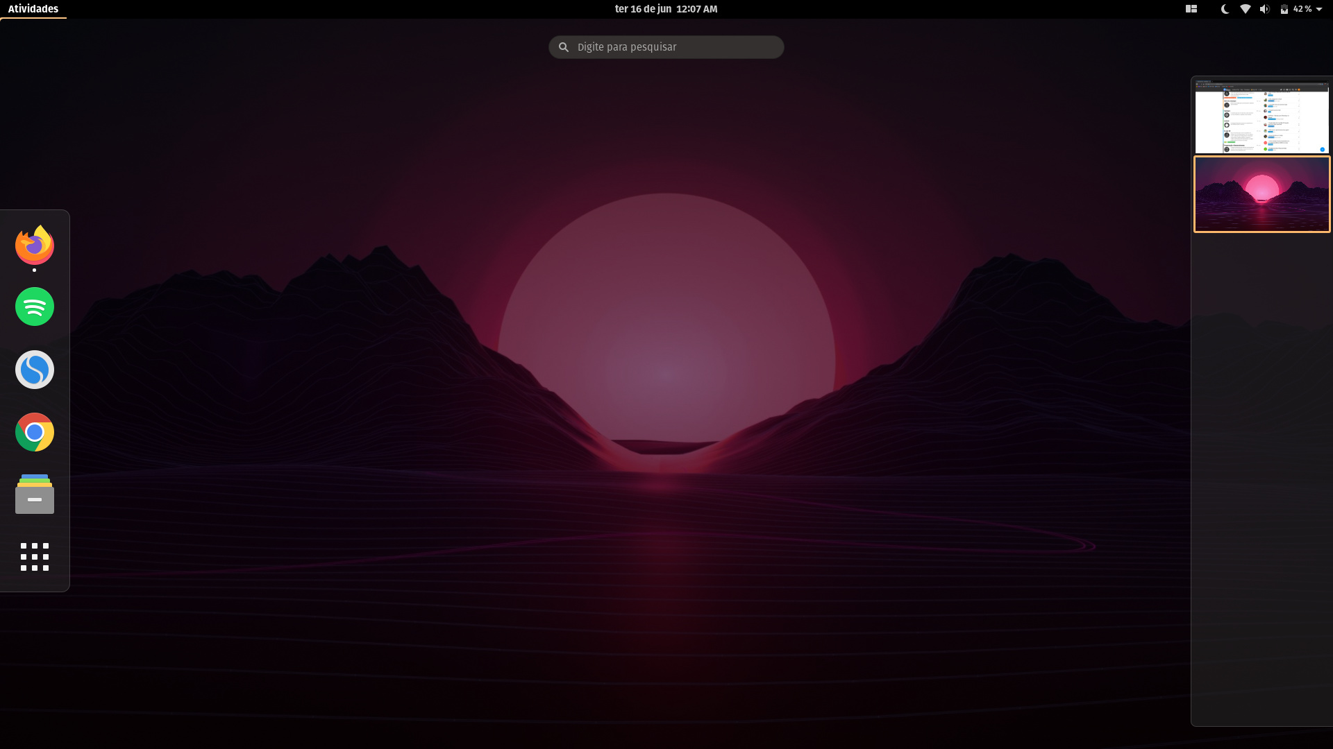The image size is (1333, 749).
Task: Click the window tiling icon in top bar
Action: point(1191,9)
